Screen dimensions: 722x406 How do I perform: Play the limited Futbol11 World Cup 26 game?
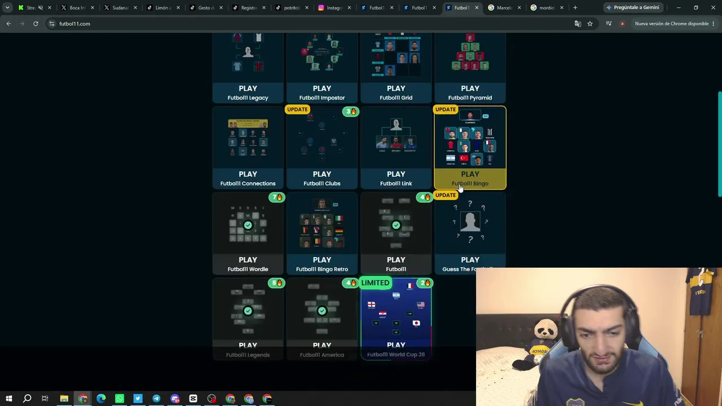click(x=396, y=319)
